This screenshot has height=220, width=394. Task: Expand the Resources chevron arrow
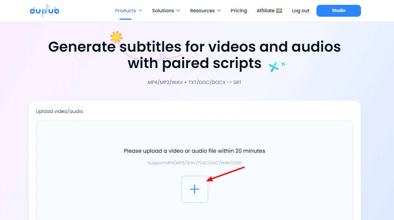click(219, 10)
